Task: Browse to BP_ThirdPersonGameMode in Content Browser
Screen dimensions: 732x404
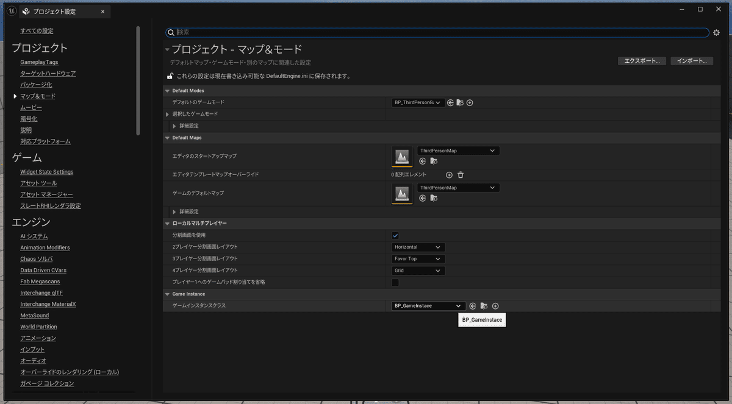Action: click(x=460, y=102)
